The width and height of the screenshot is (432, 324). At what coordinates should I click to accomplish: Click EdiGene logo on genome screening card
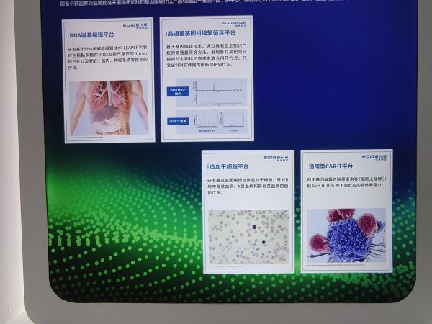click(233, 23)
